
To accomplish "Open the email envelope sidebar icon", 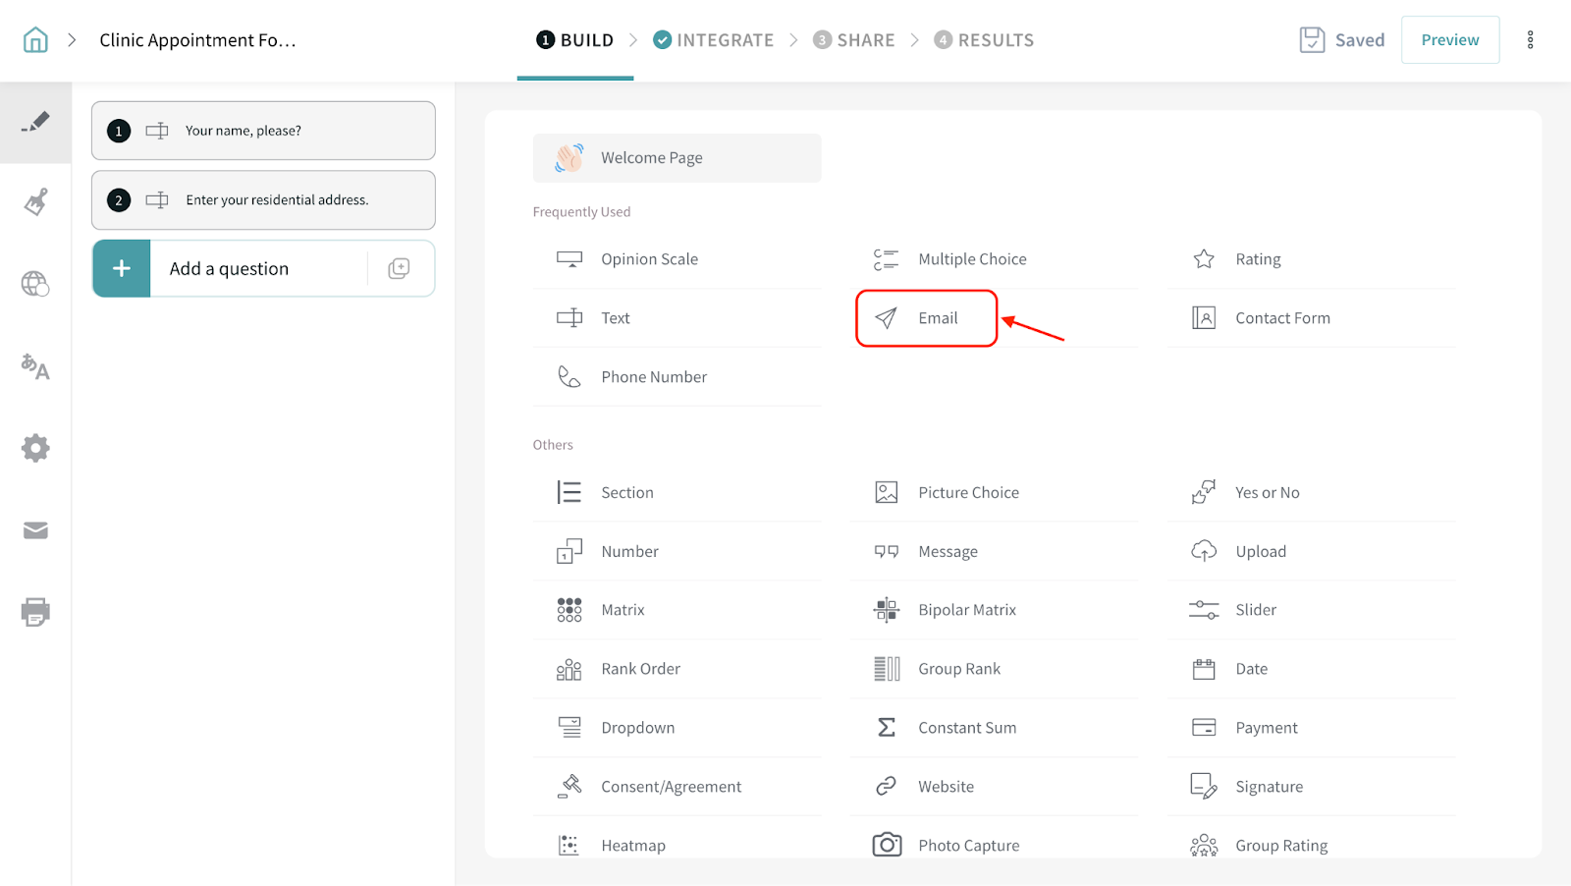I will coord(35,530).
